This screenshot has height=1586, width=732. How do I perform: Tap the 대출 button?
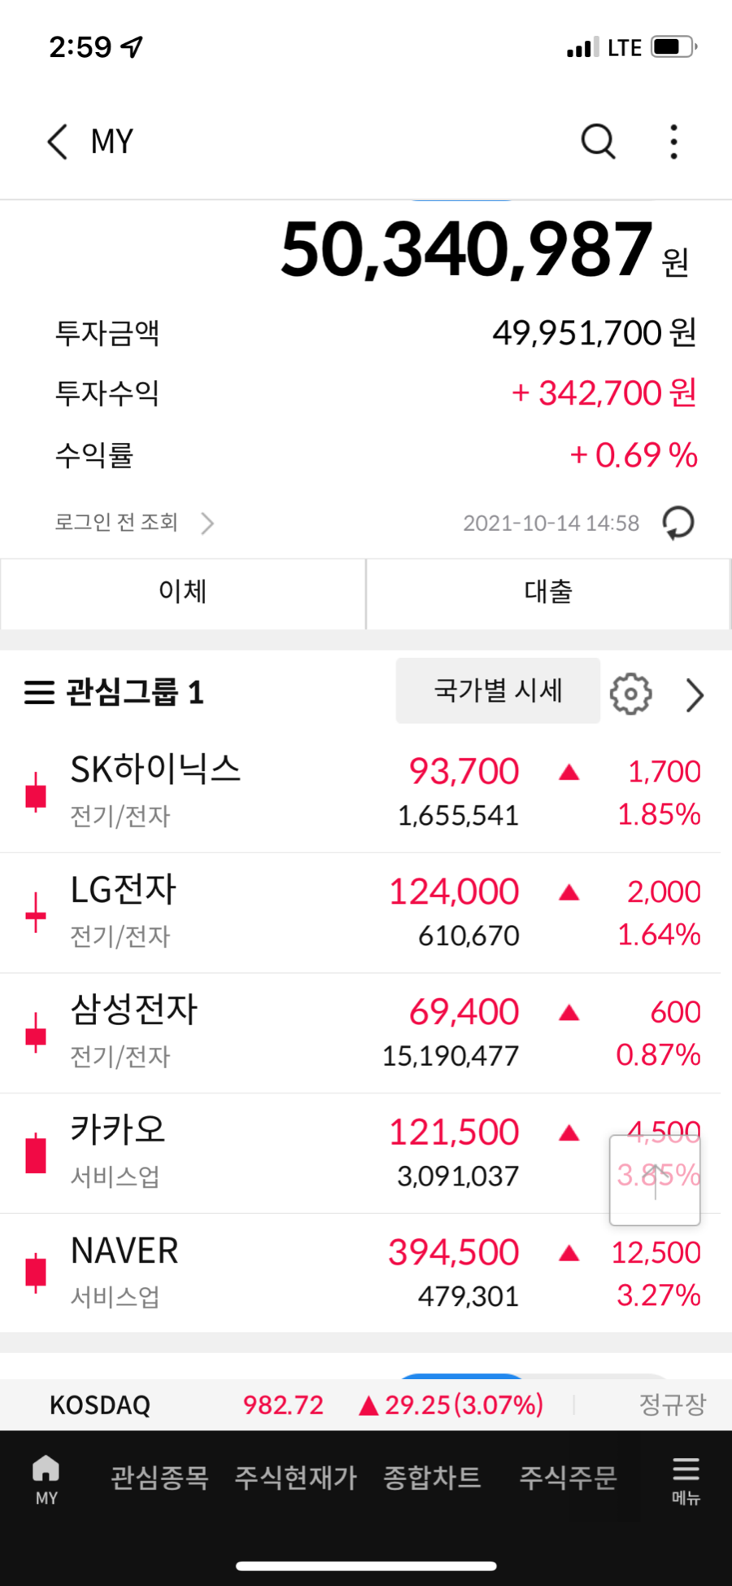(548, 594)
